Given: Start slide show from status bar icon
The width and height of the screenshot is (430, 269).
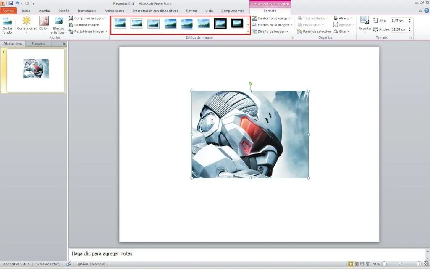Looking at the screenshot, I should pos(368,264).
